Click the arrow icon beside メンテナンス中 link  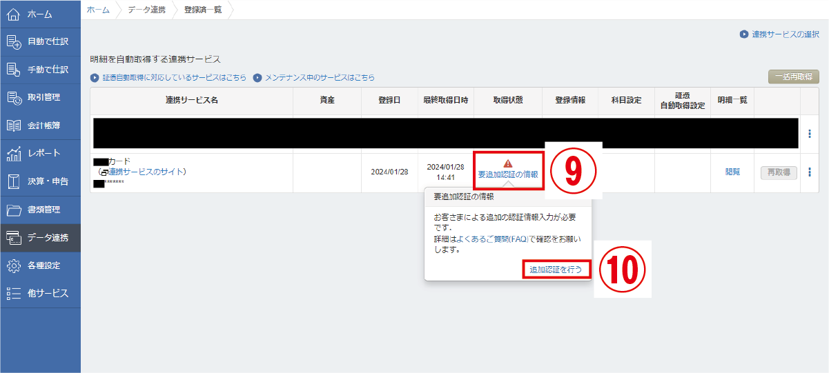coord(257,78)
